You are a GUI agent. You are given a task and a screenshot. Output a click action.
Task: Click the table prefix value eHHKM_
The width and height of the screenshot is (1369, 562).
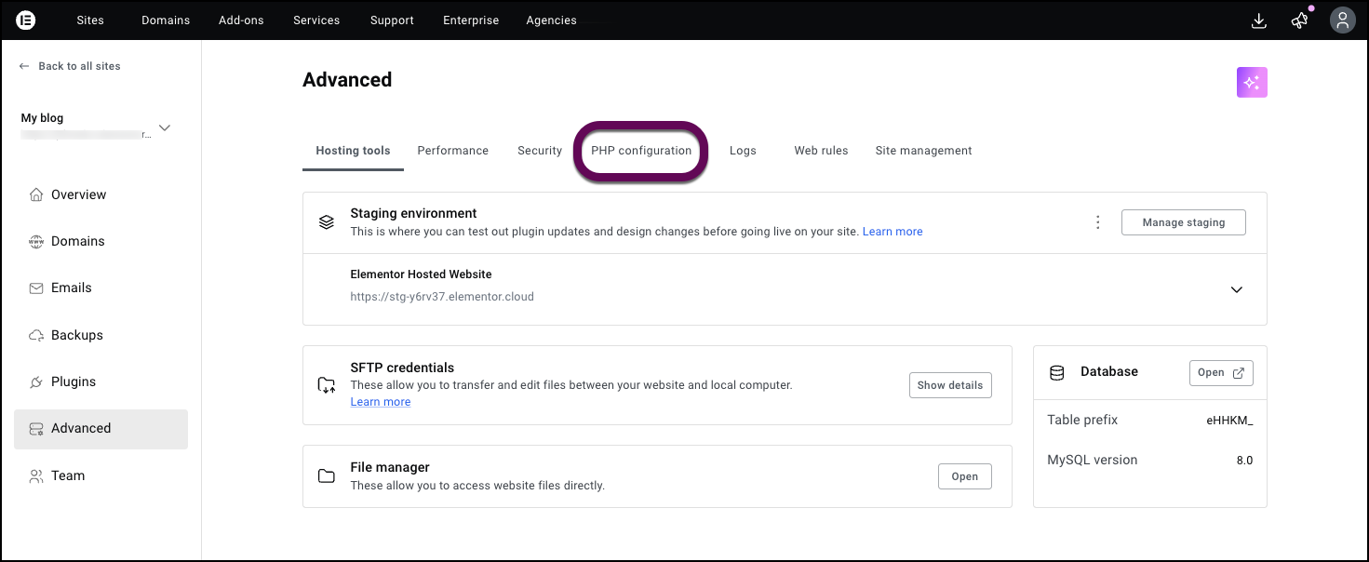point(1229,421)
